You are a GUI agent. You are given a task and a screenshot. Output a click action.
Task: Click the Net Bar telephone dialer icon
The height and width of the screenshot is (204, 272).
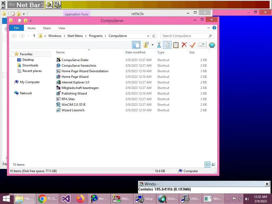click(x=49, y=5)
